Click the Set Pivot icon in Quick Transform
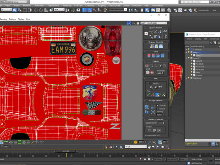220x165 pixels. (146, 33)
